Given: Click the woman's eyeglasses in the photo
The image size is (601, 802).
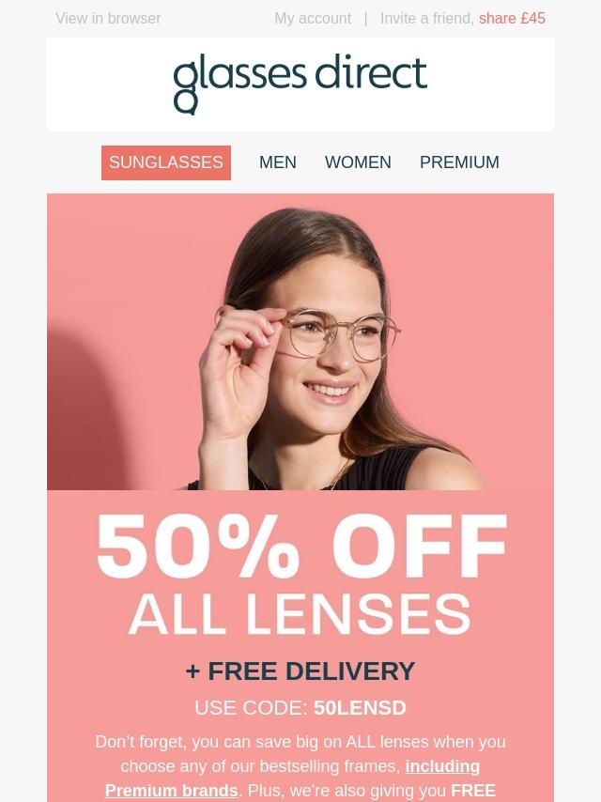Looking at the screenshot, I should tap(340, 335).
